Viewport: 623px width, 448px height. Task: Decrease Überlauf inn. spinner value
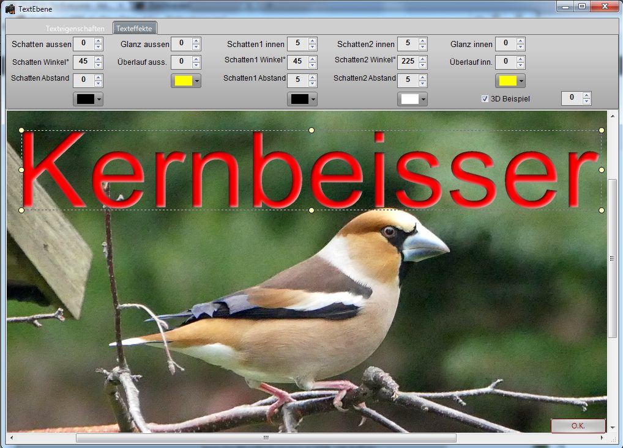(521, 65)
